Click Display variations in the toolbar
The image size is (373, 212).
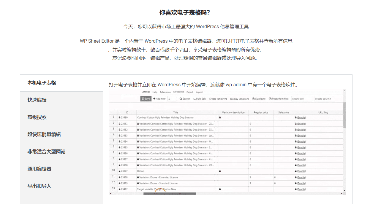pos(240,99)
